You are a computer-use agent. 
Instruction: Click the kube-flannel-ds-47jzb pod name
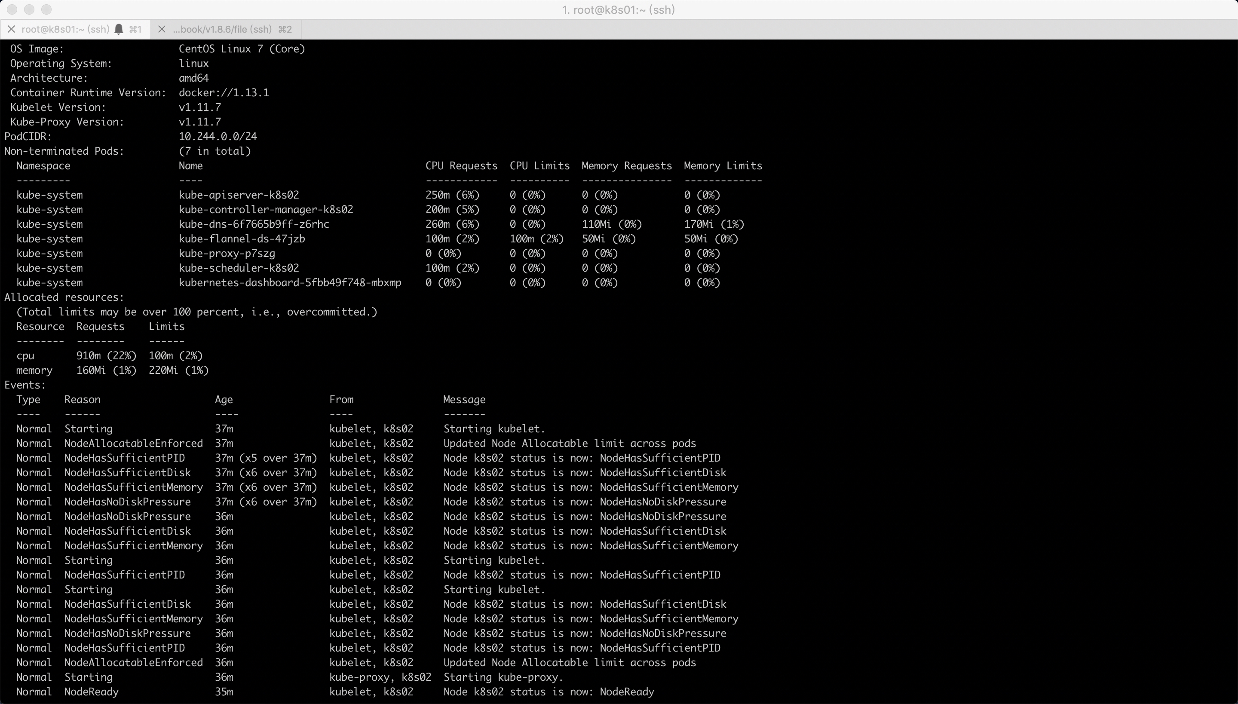[x=241, y=239]
